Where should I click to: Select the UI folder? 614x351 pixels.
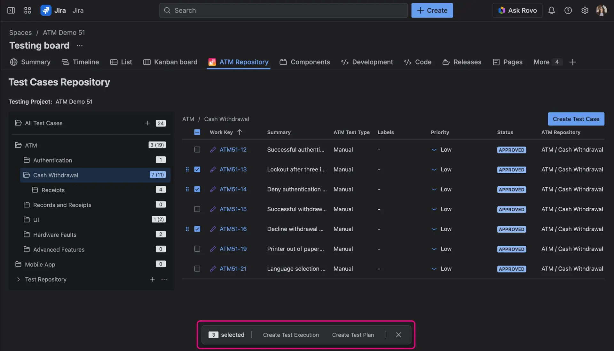click(95, 220)
